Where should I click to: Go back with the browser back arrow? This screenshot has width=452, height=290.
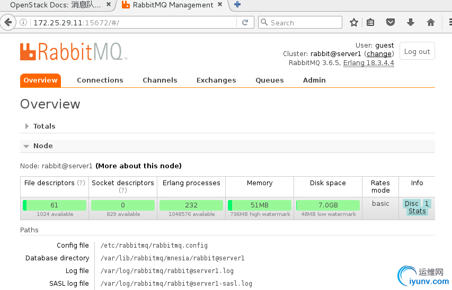pos(8,22)
